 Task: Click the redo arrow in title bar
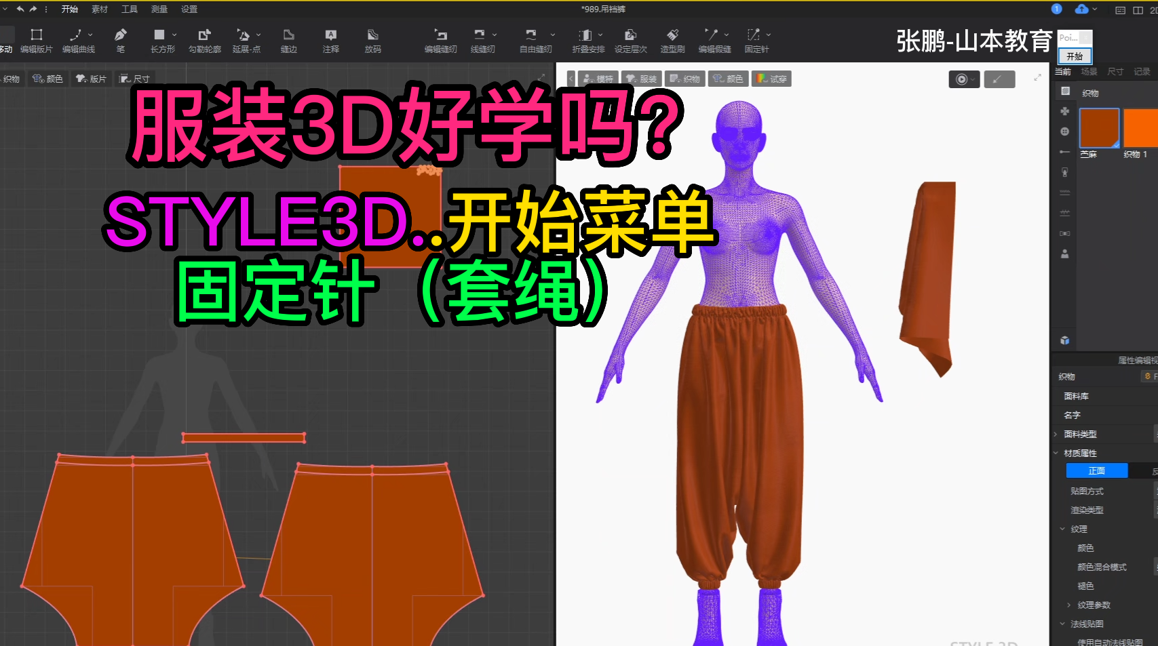click(33, 9)
